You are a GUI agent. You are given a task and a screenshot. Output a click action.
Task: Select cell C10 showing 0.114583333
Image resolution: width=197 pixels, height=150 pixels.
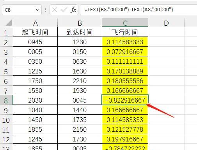click(x=125, y=120)
